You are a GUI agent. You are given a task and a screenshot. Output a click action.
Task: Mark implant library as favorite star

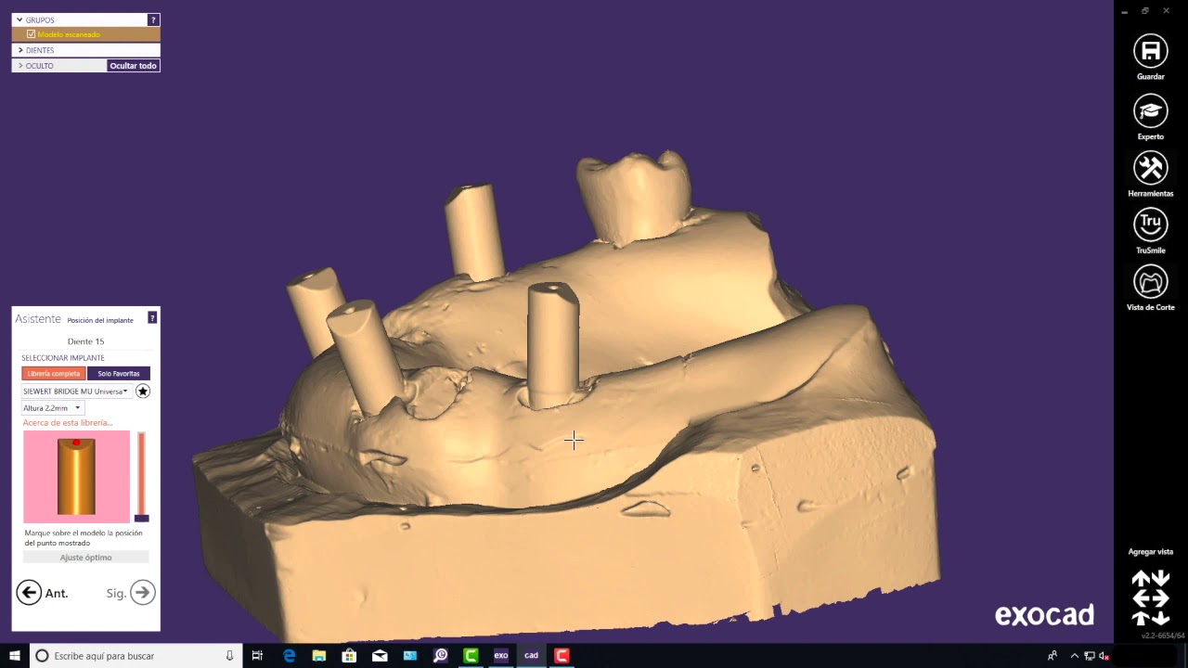click(x=142, y=392)
